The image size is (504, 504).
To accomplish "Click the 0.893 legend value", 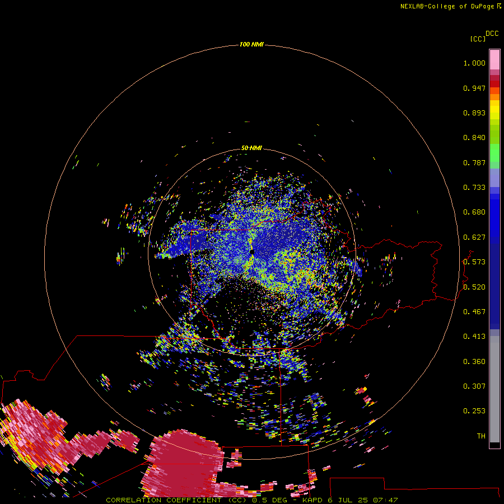I will [474, 113].
